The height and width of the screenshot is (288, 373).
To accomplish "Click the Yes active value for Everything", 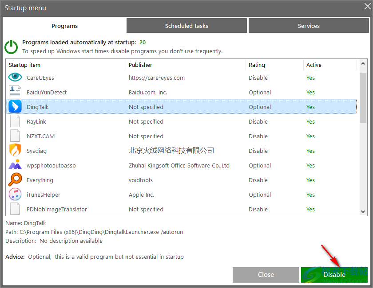I will tap(310, 180).
